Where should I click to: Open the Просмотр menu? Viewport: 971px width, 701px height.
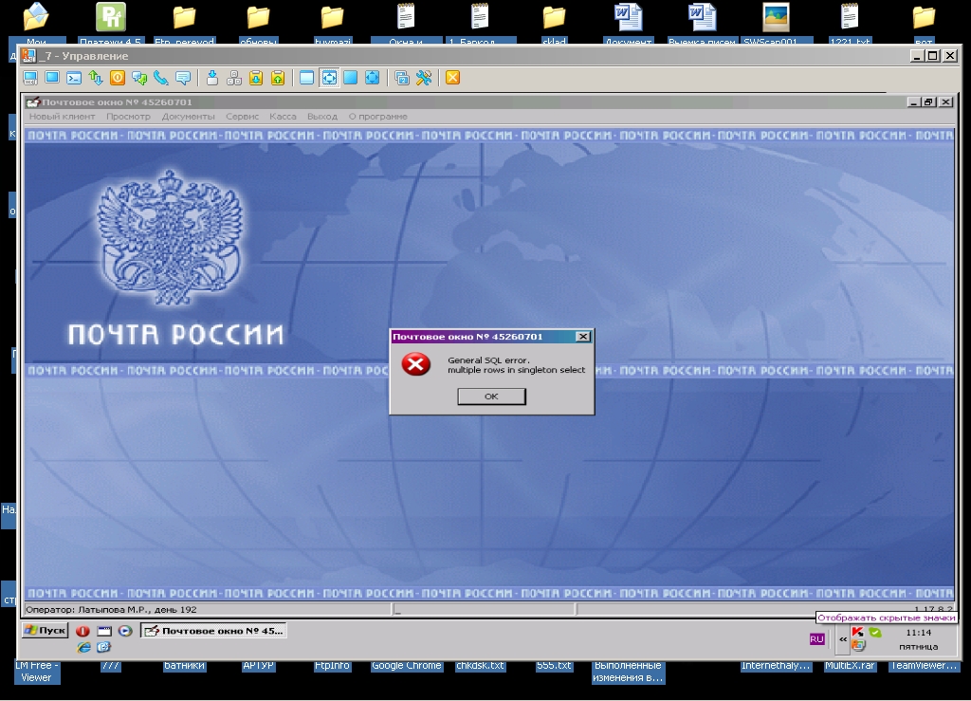pyautogui.click(x=128, y=117)
